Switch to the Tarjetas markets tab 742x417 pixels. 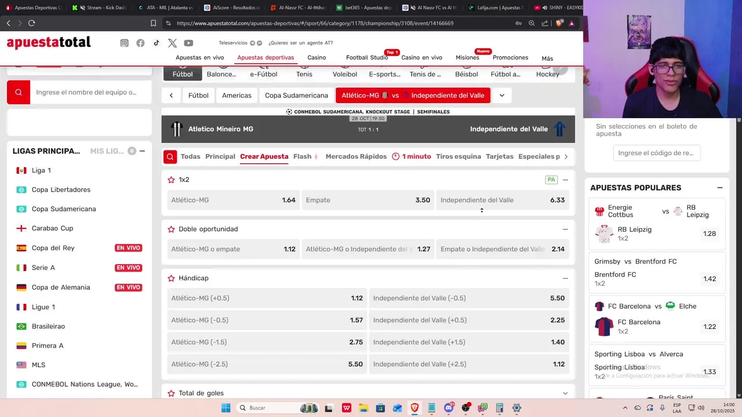pos(500,156)
